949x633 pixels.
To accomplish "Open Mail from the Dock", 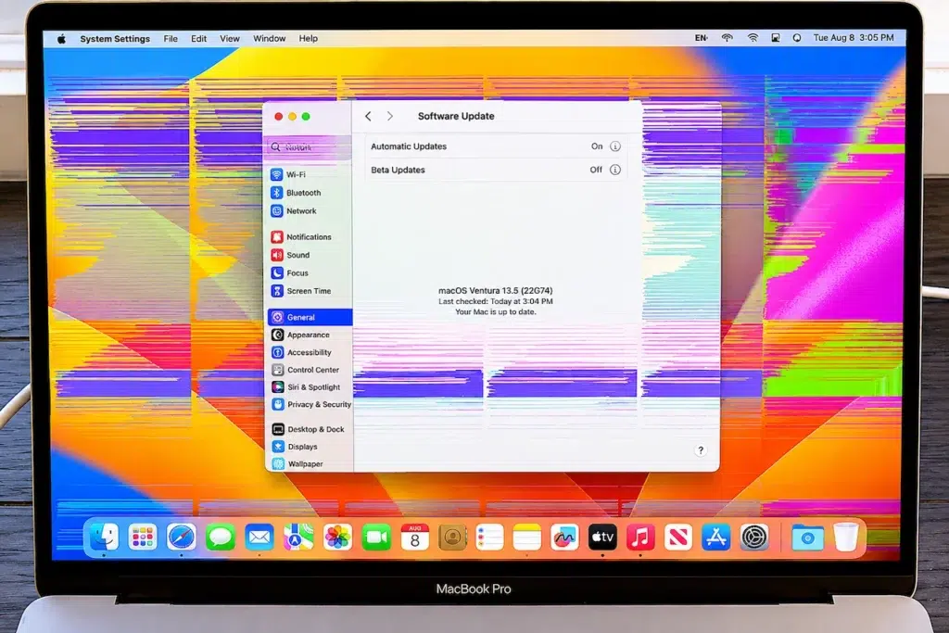I will (x=259, y=537).
